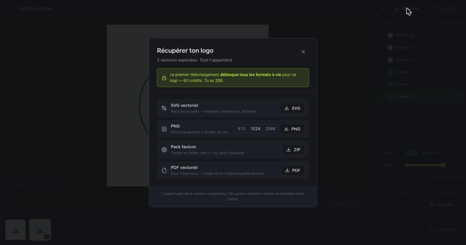Viewport: 466px width, 245px height.
Task: Click the 49% zoom value
Action: pyautogui.click(x=23, y=185)
